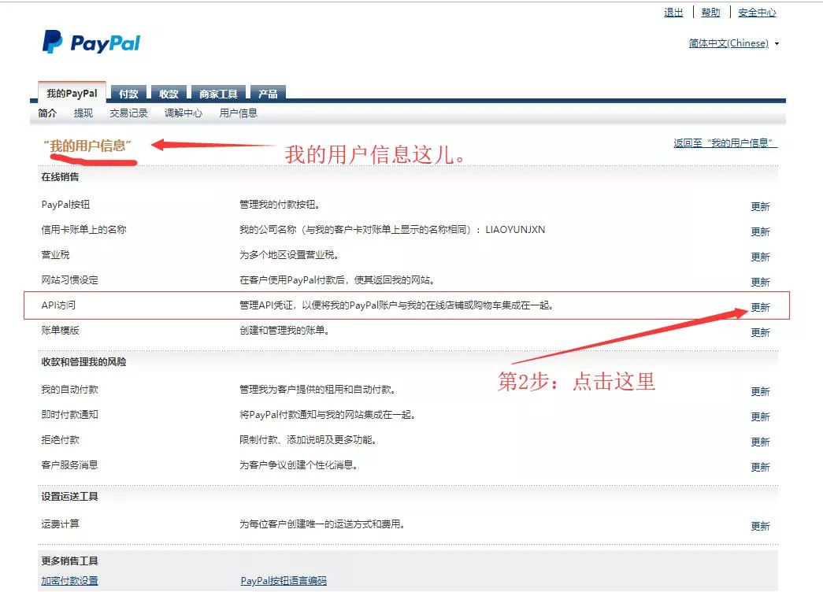Viewport: 823px width, 592px height.
Task: Click 更新 for 网站习惯设定 row
Action: click(760, 282)
